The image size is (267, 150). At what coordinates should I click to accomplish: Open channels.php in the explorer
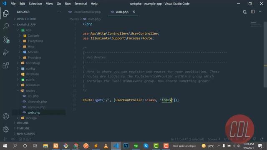(37, 102)
